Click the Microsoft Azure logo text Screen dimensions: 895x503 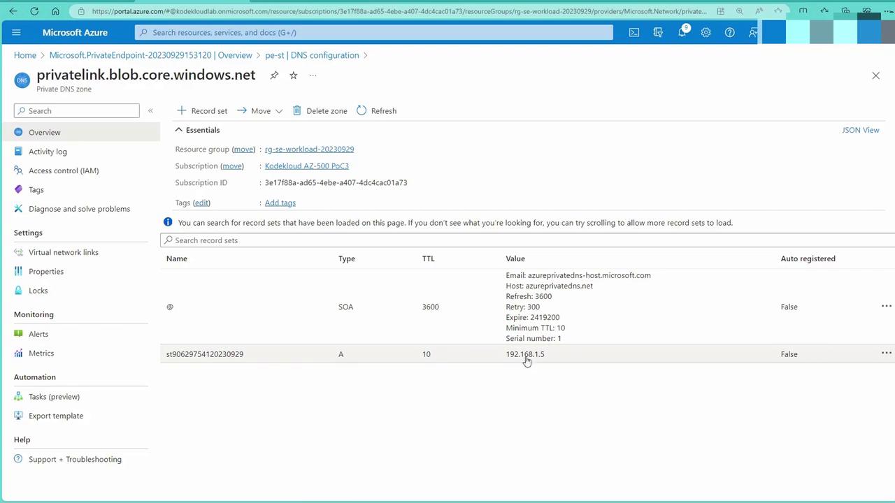click(75, 32)
